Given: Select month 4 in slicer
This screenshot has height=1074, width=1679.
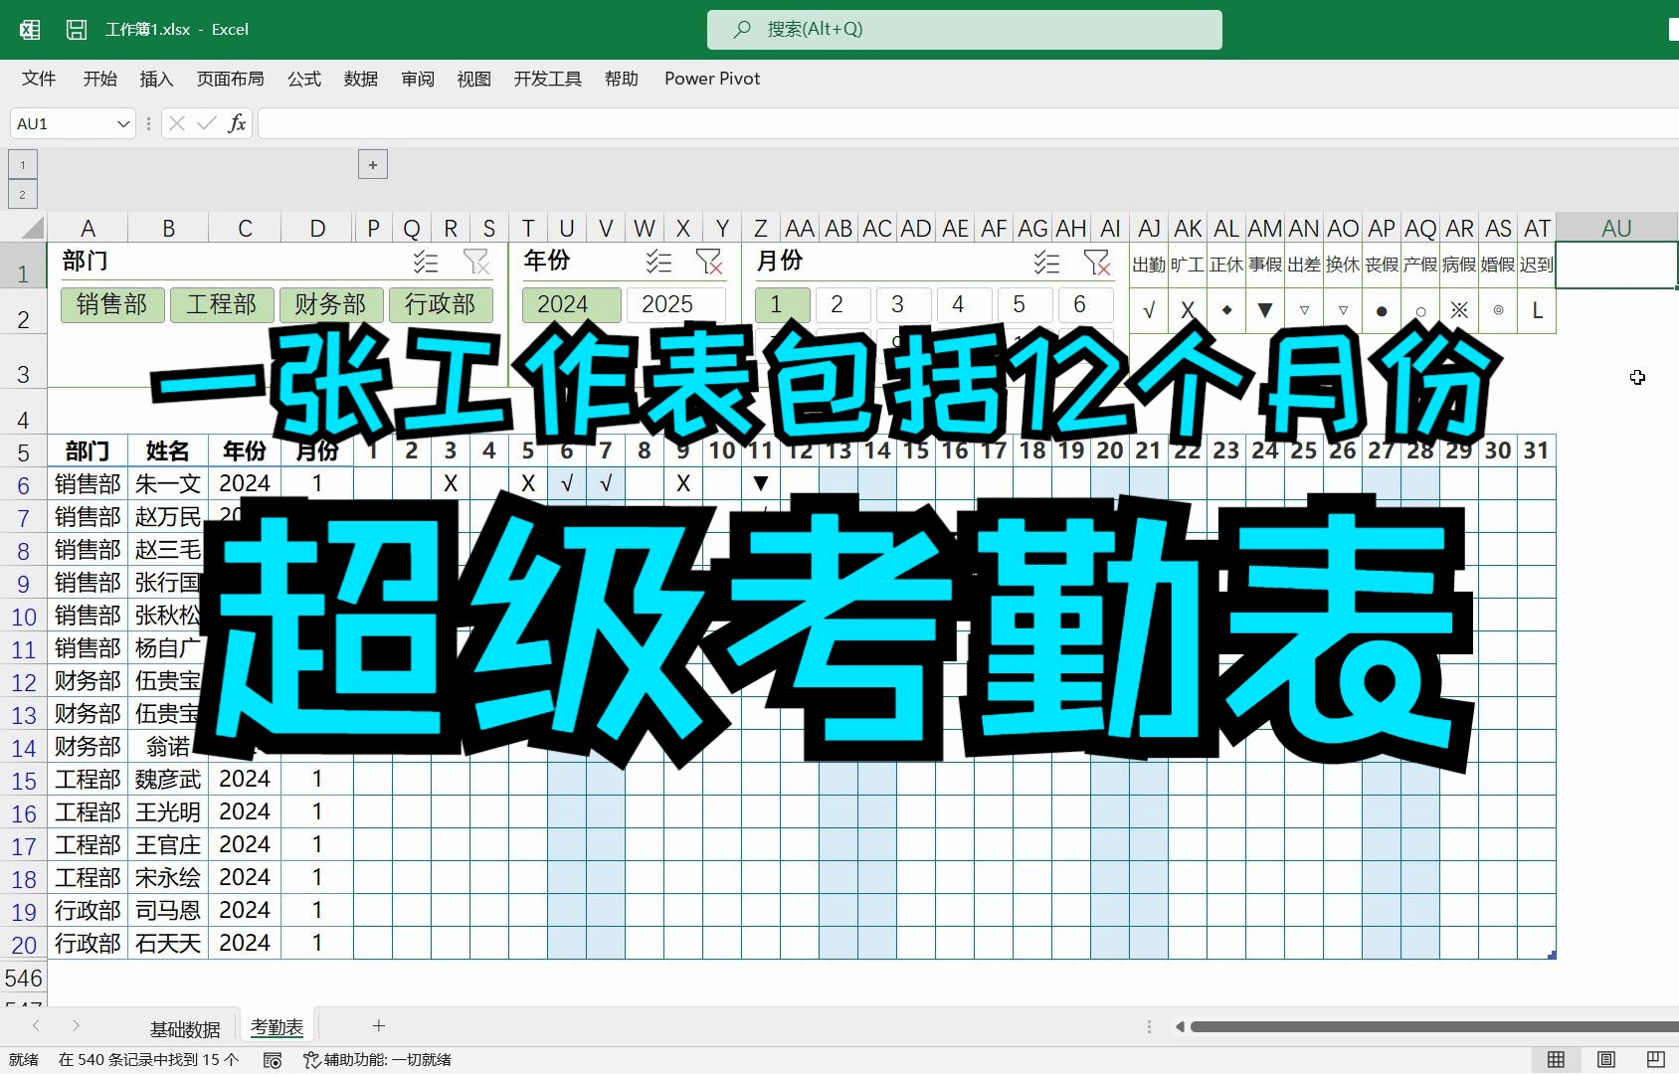Looking at the screenshot, I should pyautogui.click(x=964, y=304).
